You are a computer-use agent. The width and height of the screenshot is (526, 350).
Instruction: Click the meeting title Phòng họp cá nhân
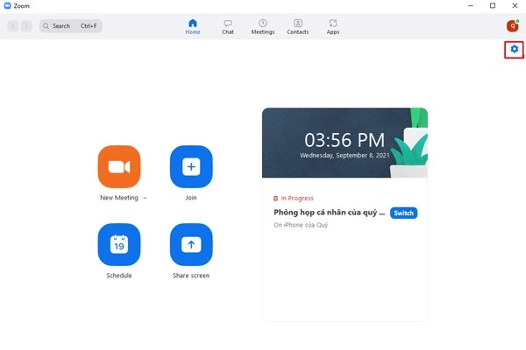tap(329, 213)
